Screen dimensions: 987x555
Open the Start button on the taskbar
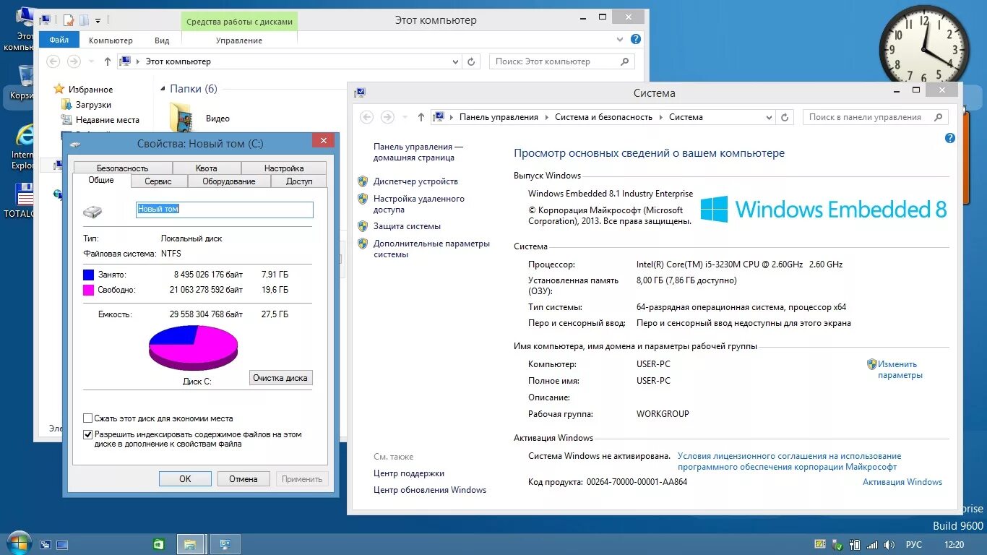[18, 543]
